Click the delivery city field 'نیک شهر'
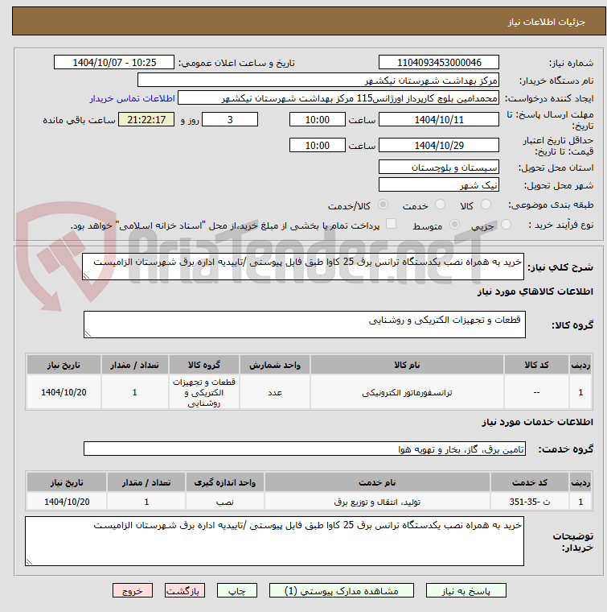Screen dimensions: 607x612 pos(439,184)
